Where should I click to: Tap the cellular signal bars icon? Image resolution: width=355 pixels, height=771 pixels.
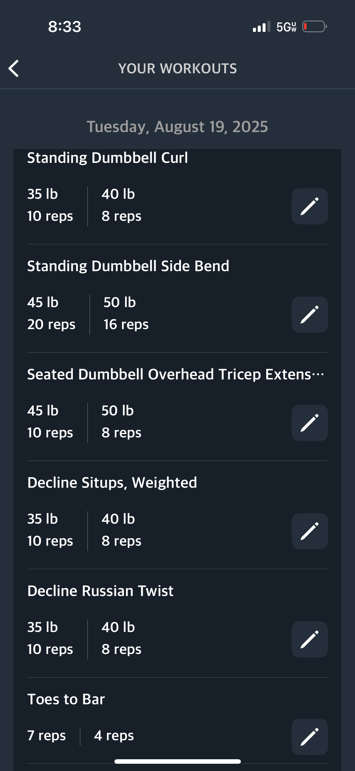coord(261,27)
